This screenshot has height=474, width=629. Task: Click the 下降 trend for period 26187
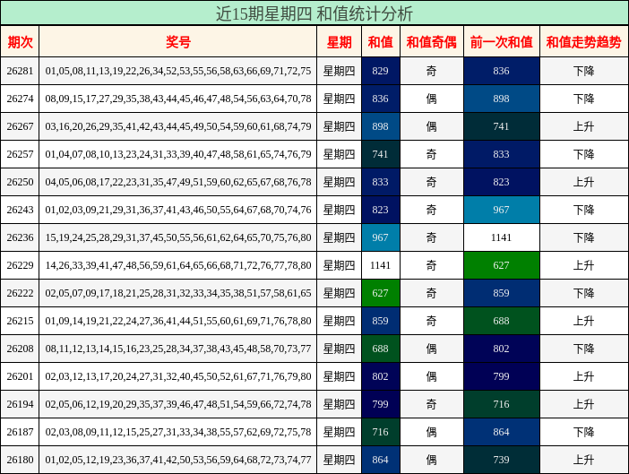pos(584,432)
